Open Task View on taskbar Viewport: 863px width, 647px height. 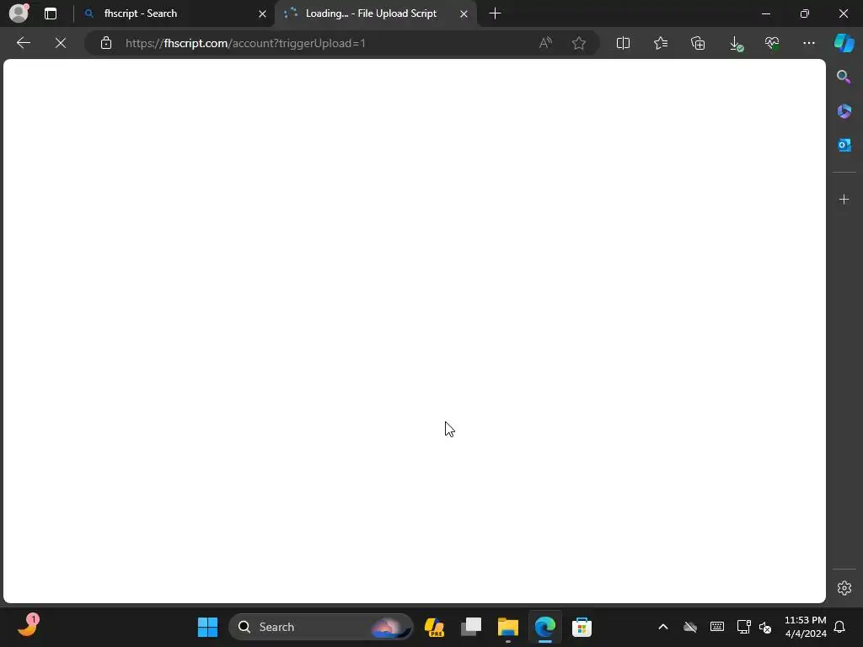click(471, 627)
